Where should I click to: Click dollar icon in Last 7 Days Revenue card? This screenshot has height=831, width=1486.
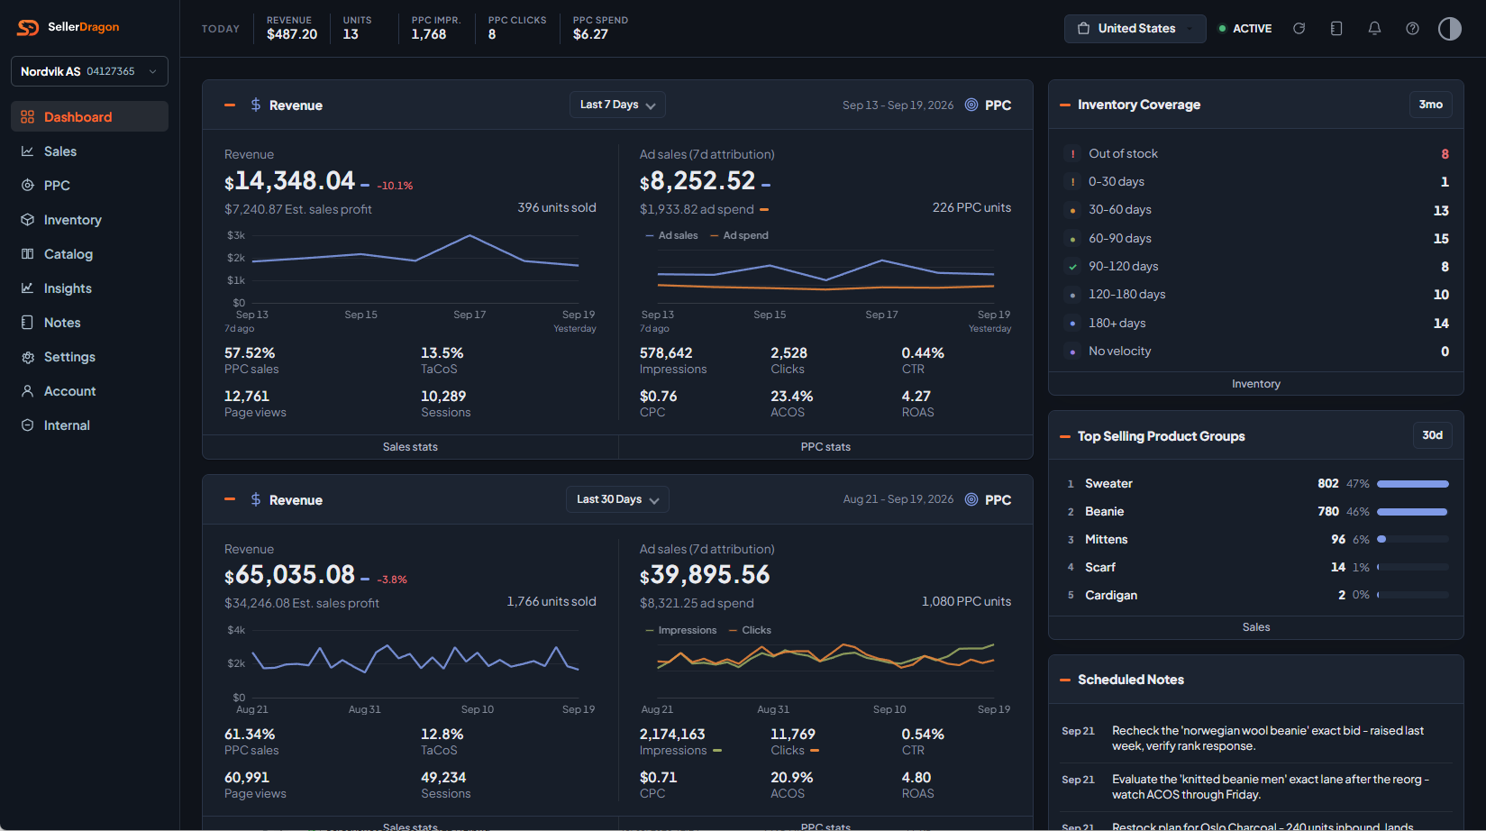click(256, 105)
